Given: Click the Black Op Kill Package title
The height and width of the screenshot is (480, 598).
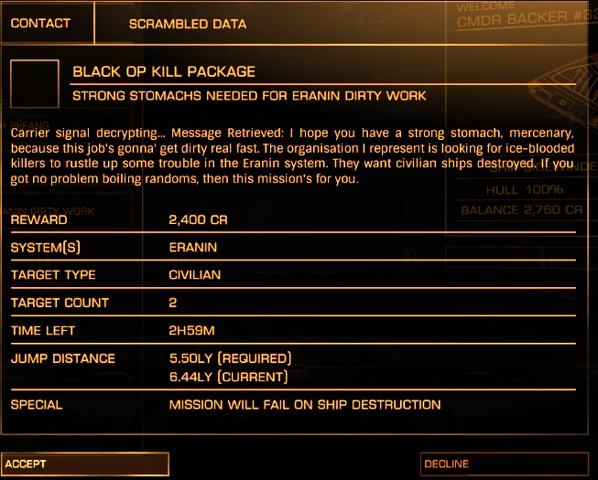Looking at the screenshot, I should [164, 71].
